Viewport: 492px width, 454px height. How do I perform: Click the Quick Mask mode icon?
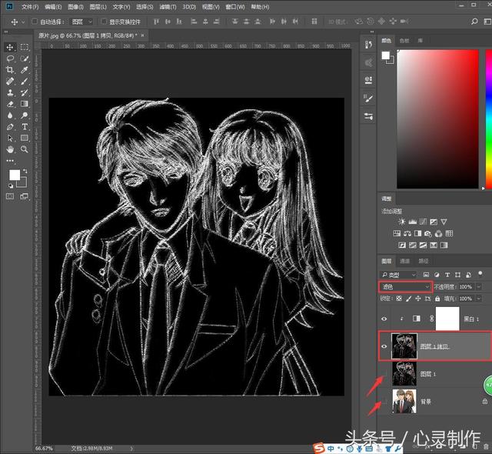point(10,196)
